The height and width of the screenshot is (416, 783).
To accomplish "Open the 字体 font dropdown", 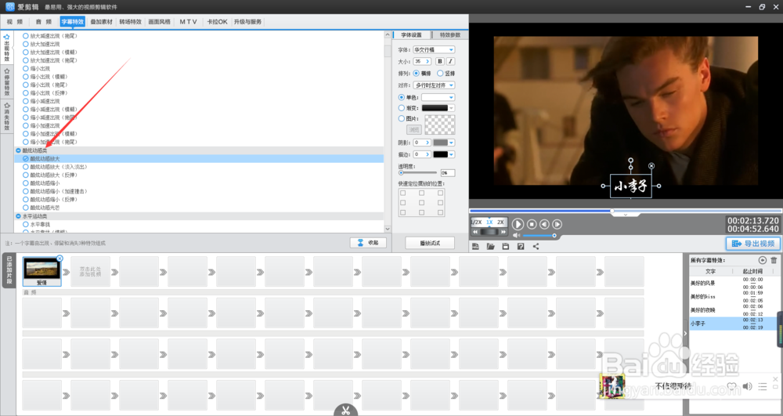I will (x=434, y=50).
